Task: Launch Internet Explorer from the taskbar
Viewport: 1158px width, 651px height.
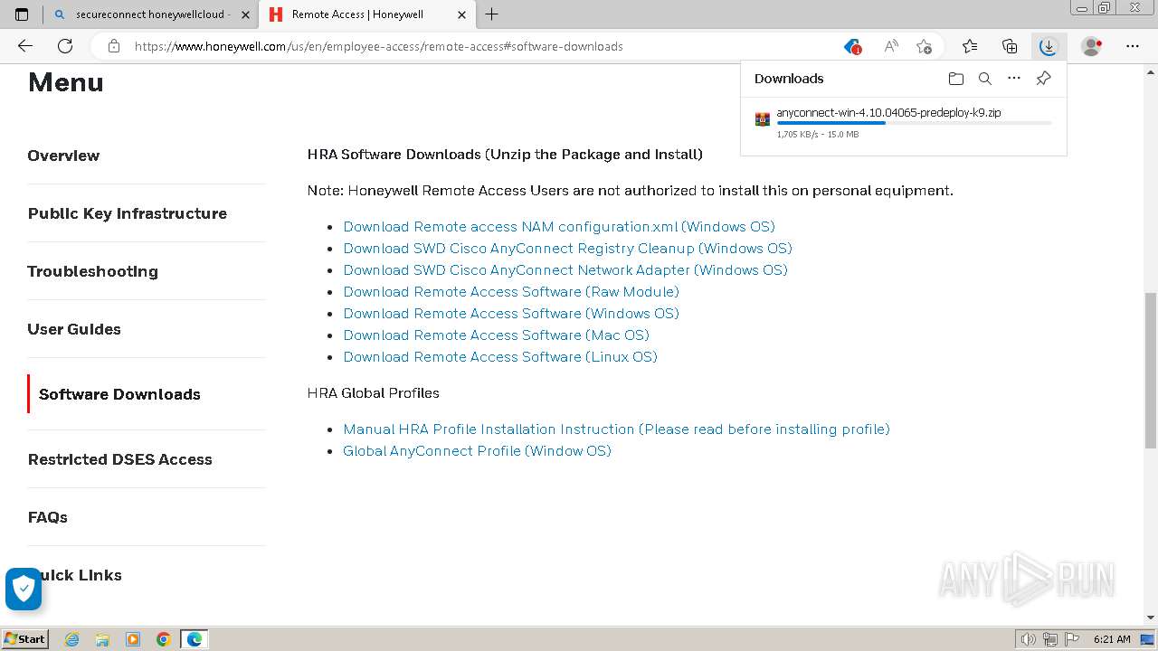Action: [72, 639]
